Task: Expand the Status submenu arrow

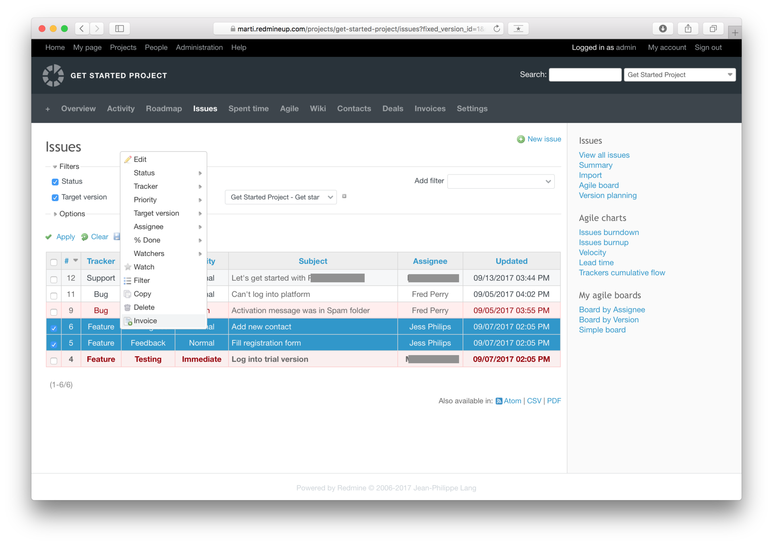Action: 200,173
